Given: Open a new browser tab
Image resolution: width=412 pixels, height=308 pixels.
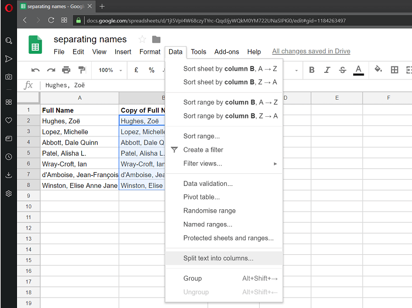Looking at the screenshot, I should tap(102, 6).
